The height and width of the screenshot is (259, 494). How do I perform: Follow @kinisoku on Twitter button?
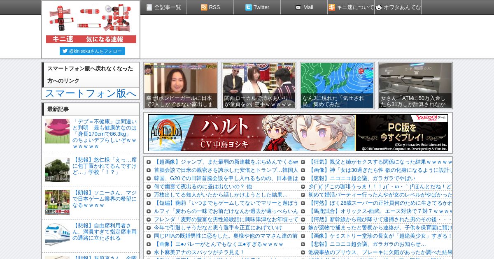pos(92,51)
